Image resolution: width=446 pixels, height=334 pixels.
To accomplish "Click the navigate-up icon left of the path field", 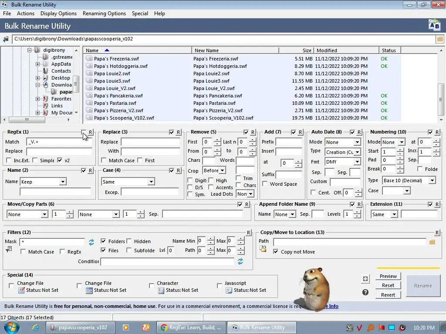I will coord(5,39).
